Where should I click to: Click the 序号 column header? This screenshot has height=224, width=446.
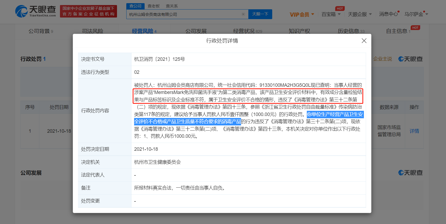30,107
